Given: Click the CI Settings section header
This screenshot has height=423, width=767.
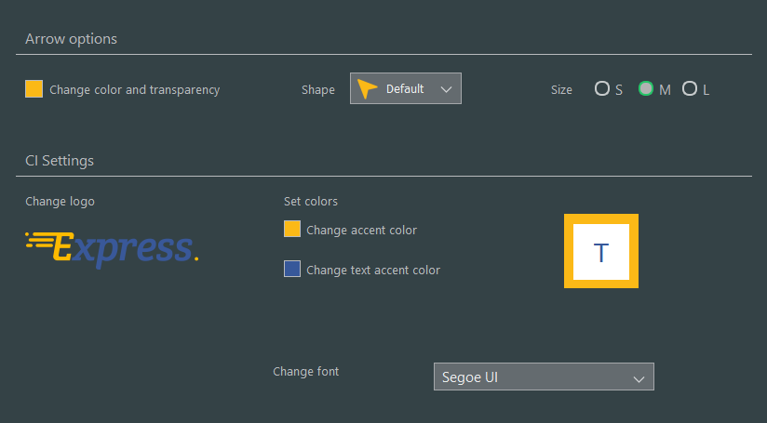Looking at the screenshot, I should click(x=60, y=161).
